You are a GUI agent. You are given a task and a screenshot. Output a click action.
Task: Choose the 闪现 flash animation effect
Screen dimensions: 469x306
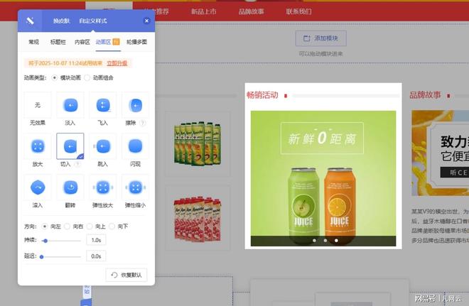pos(135,147)
